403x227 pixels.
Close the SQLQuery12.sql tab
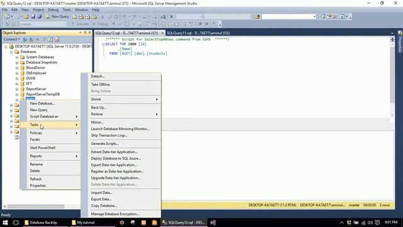tap(162, 33)
